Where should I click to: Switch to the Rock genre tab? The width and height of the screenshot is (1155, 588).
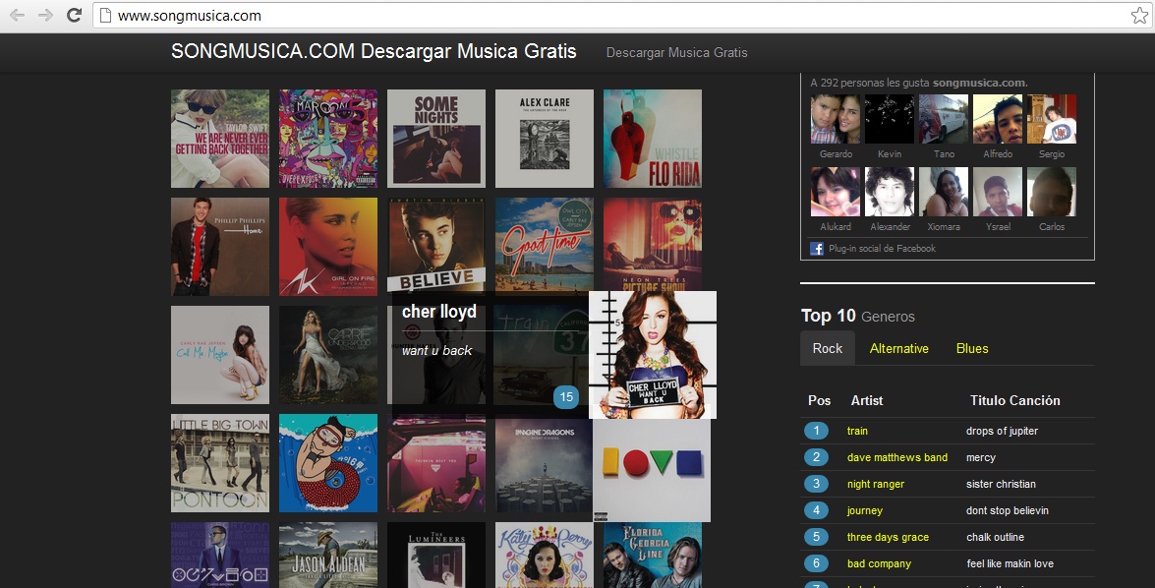pyautogui.click(x=828, y=348)
